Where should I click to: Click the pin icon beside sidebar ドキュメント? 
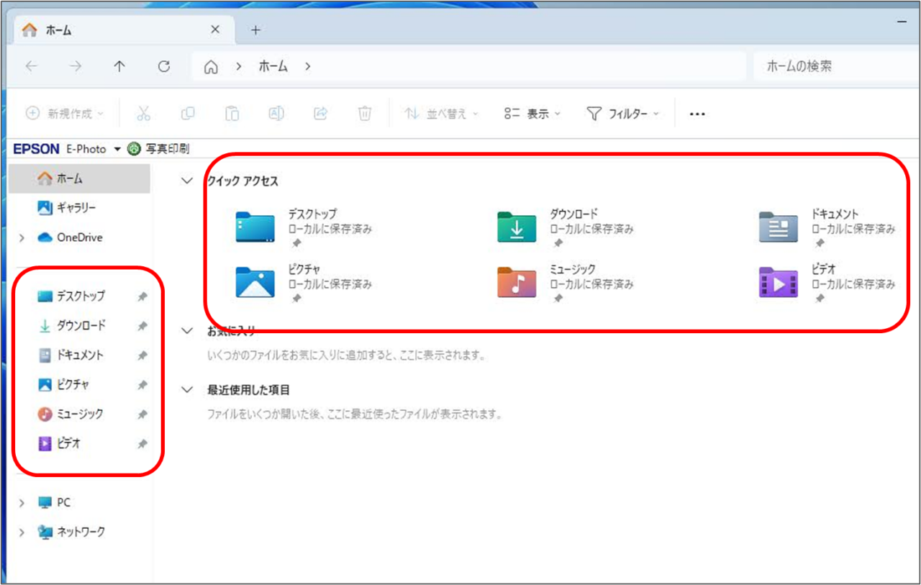coord(142,355)
